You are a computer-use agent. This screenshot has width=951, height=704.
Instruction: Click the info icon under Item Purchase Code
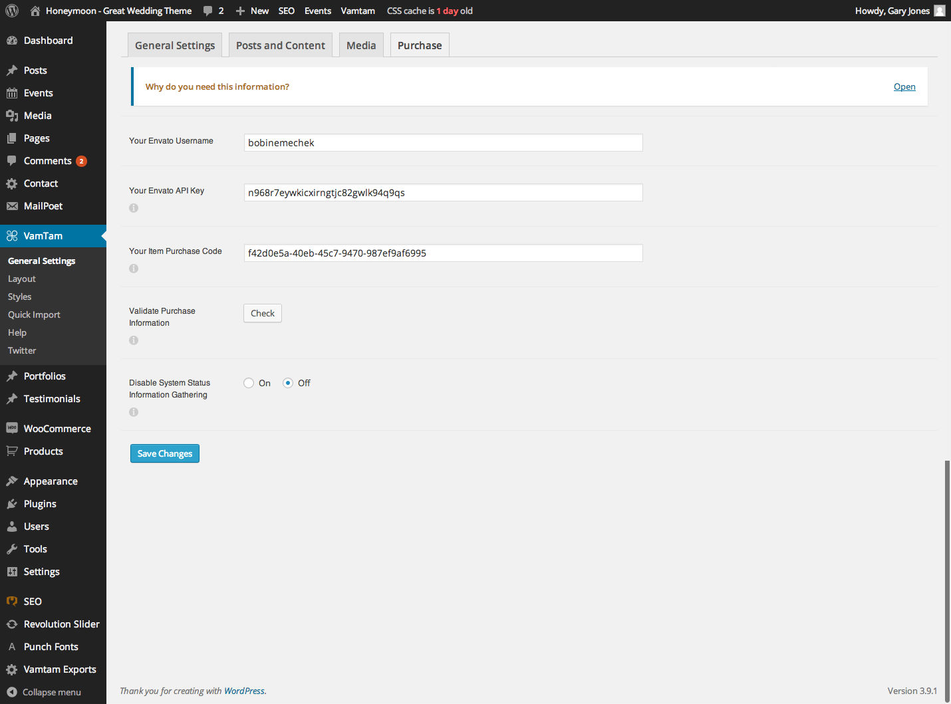tap(134, 269)
